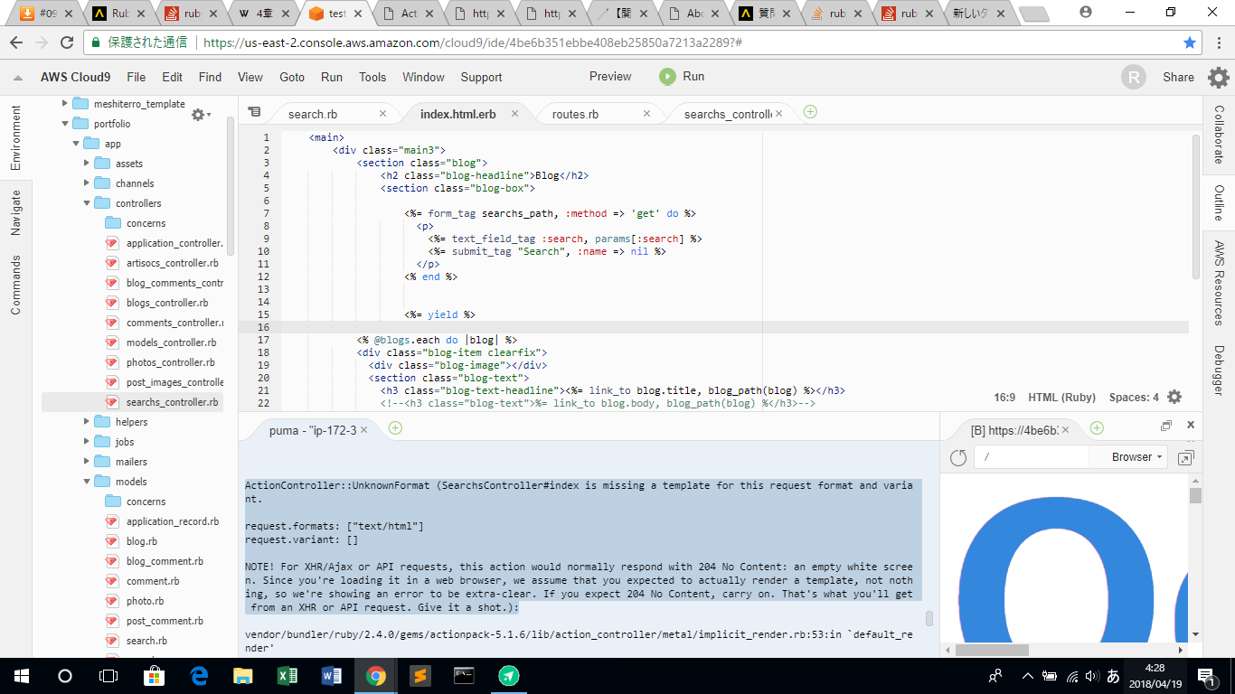The width and height of the screenshot is (1235, 694).
Task: Add new preview pane tab plus icon
Action: pos(1097,427)
